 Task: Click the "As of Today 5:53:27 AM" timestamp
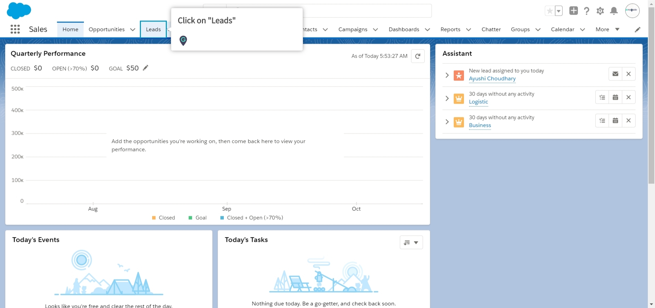click(379, 56)
